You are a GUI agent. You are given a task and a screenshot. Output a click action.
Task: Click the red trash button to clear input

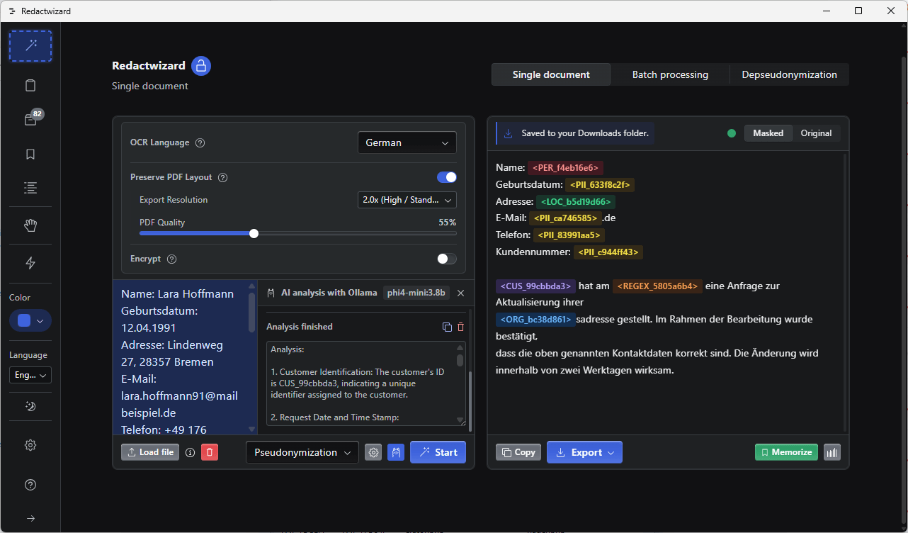(210, 452)
